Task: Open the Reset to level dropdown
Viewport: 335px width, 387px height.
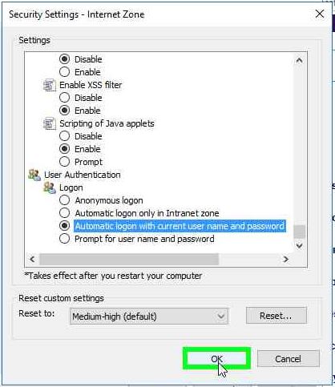Action: pos(149,316)
